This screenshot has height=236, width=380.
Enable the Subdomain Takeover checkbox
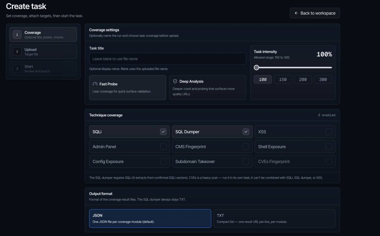click(x=246, y=161)
